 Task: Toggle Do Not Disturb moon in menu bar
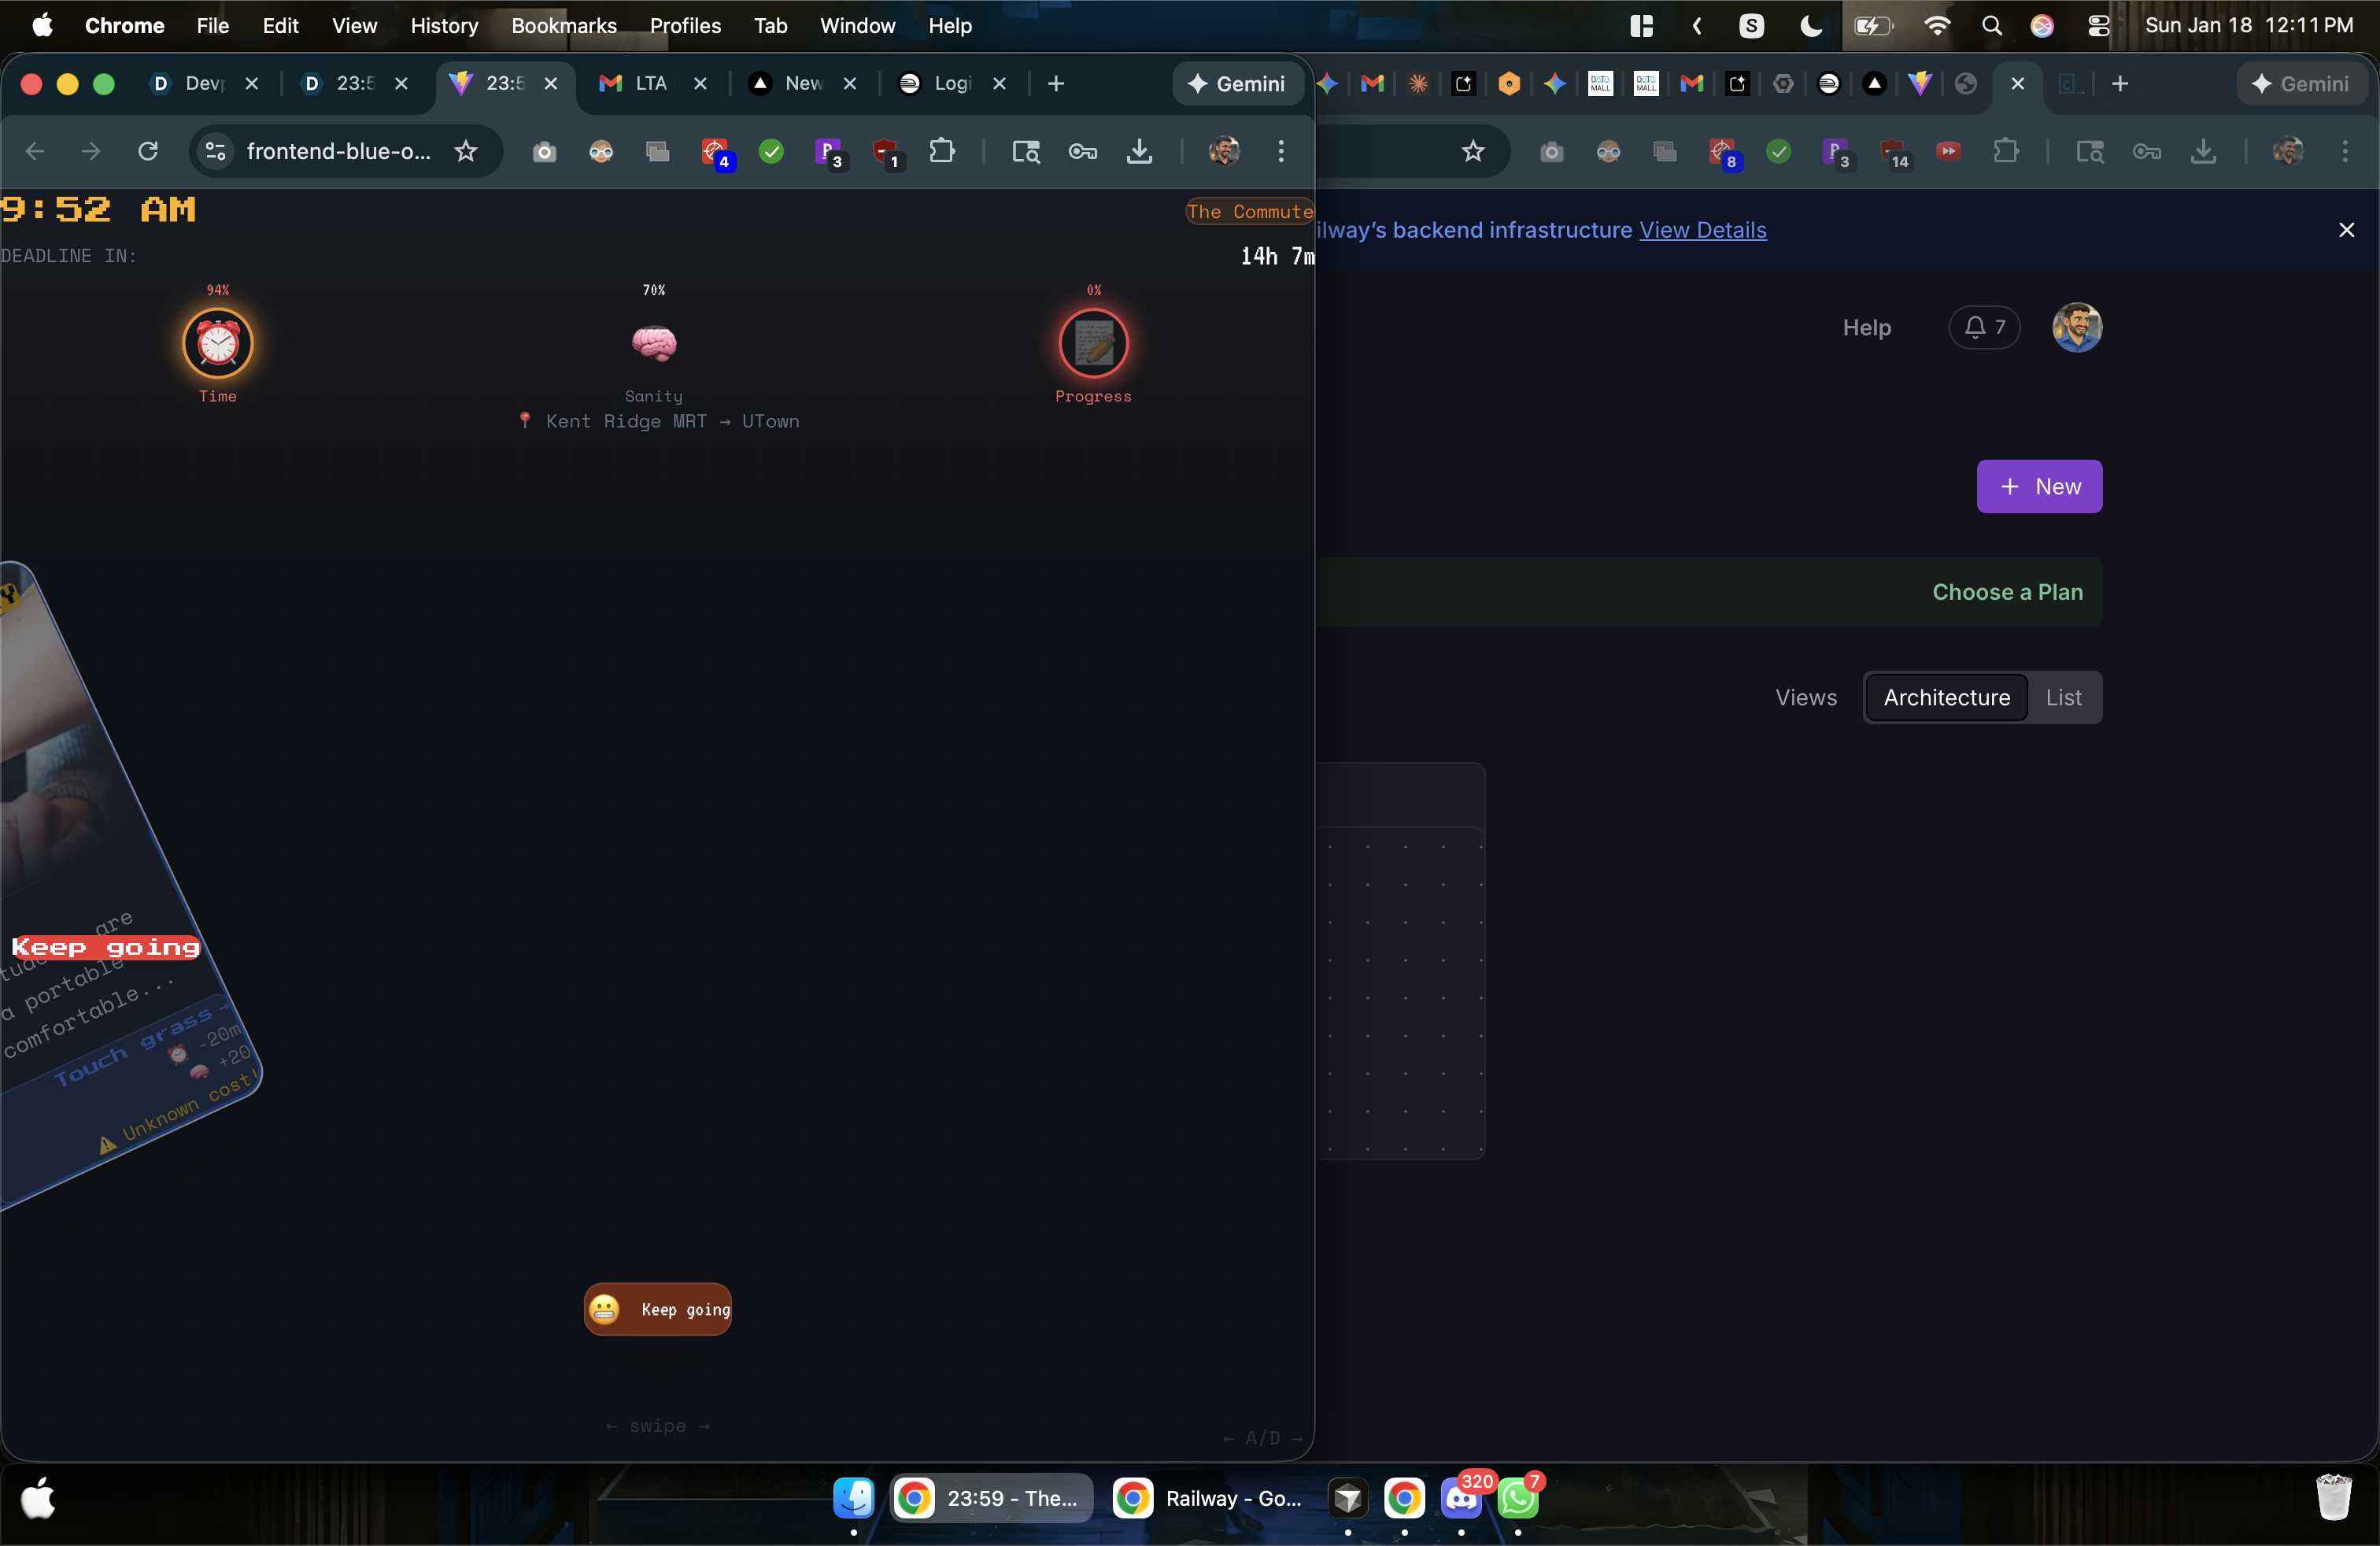click(1810, 25)
